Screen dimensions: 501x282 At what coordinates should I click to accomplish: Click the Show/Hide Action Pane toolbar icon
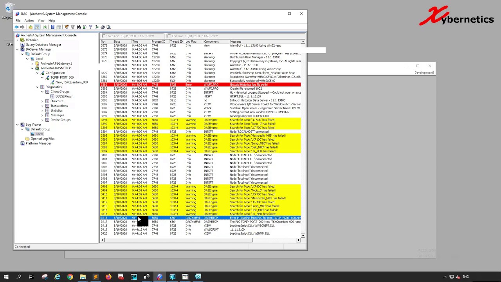tap(59, 27)
